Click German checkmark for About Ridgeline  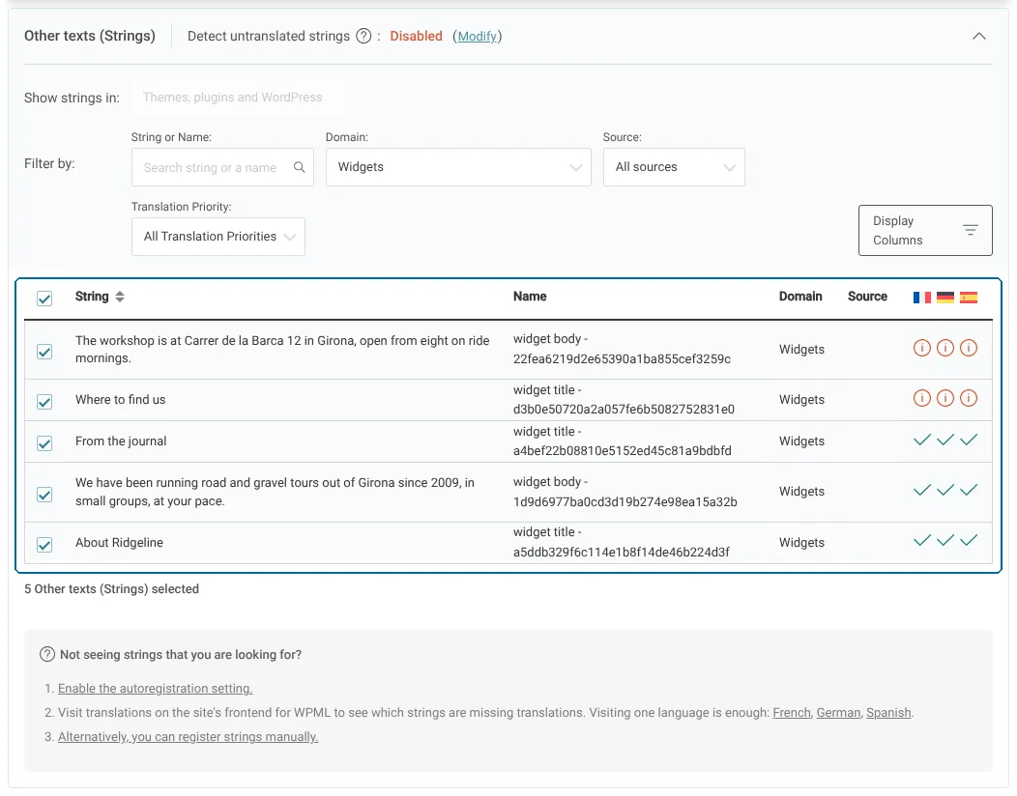tap(945, 541)
